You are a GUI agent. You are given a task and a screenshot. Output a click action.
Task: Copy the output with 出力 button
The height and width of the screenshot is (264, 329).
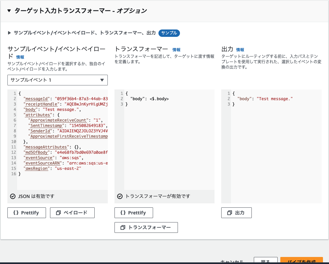pyautogui.click(x=236, y=213)
